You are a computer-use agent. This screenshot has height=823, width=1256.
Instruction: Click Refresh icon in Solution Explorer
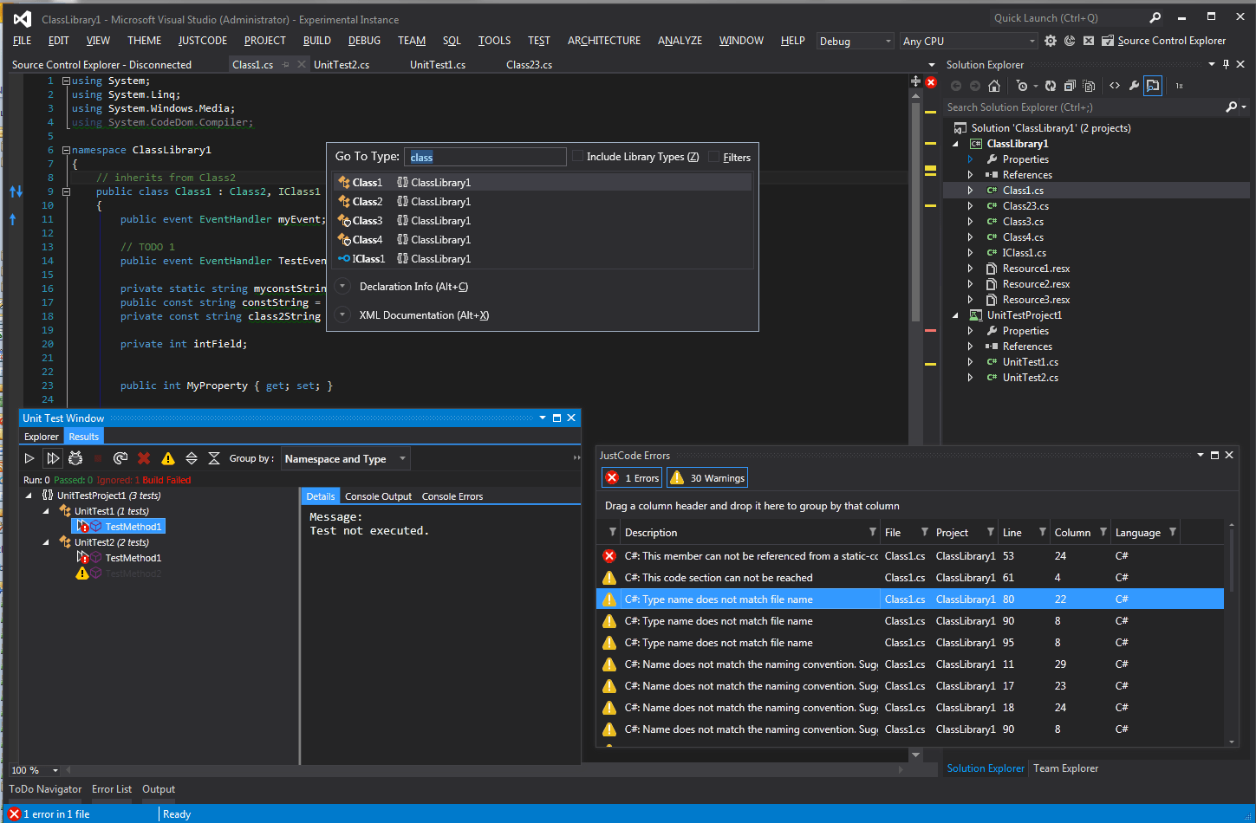(1051, 86)
